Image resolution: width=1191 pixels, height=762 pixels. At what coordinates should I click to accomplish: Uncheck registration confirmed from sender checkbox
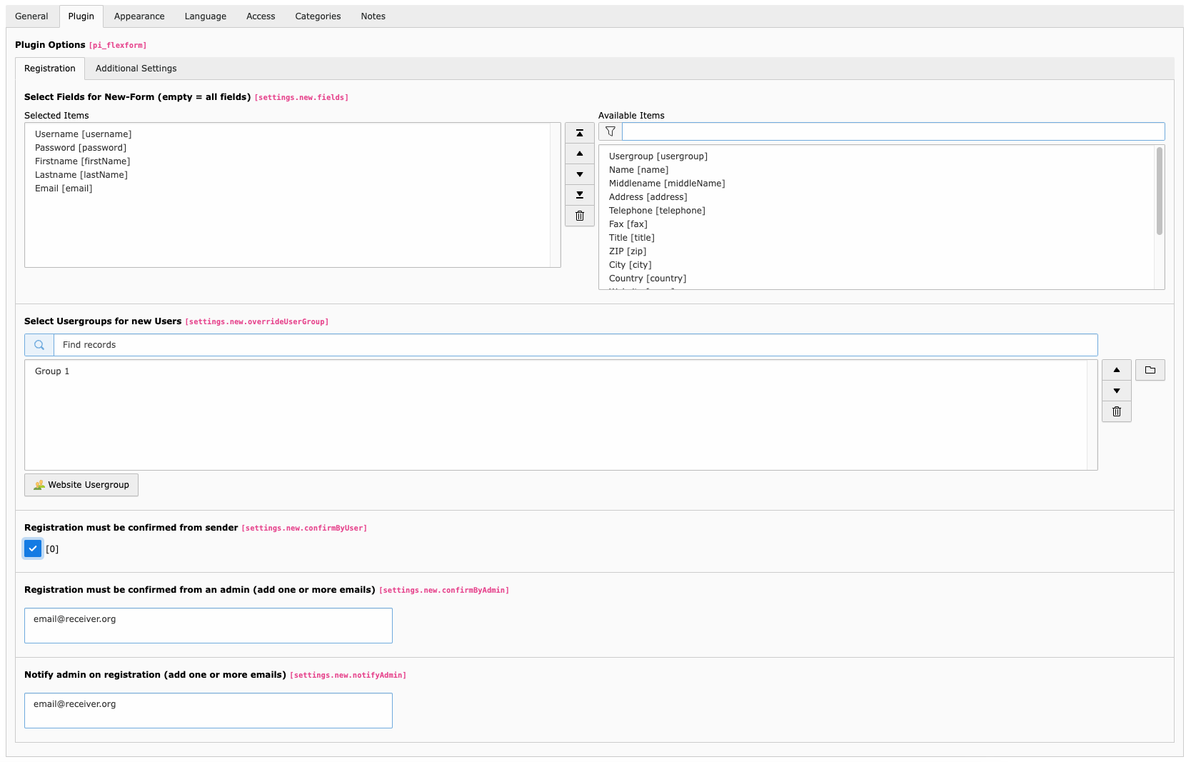tap(33, 548)
